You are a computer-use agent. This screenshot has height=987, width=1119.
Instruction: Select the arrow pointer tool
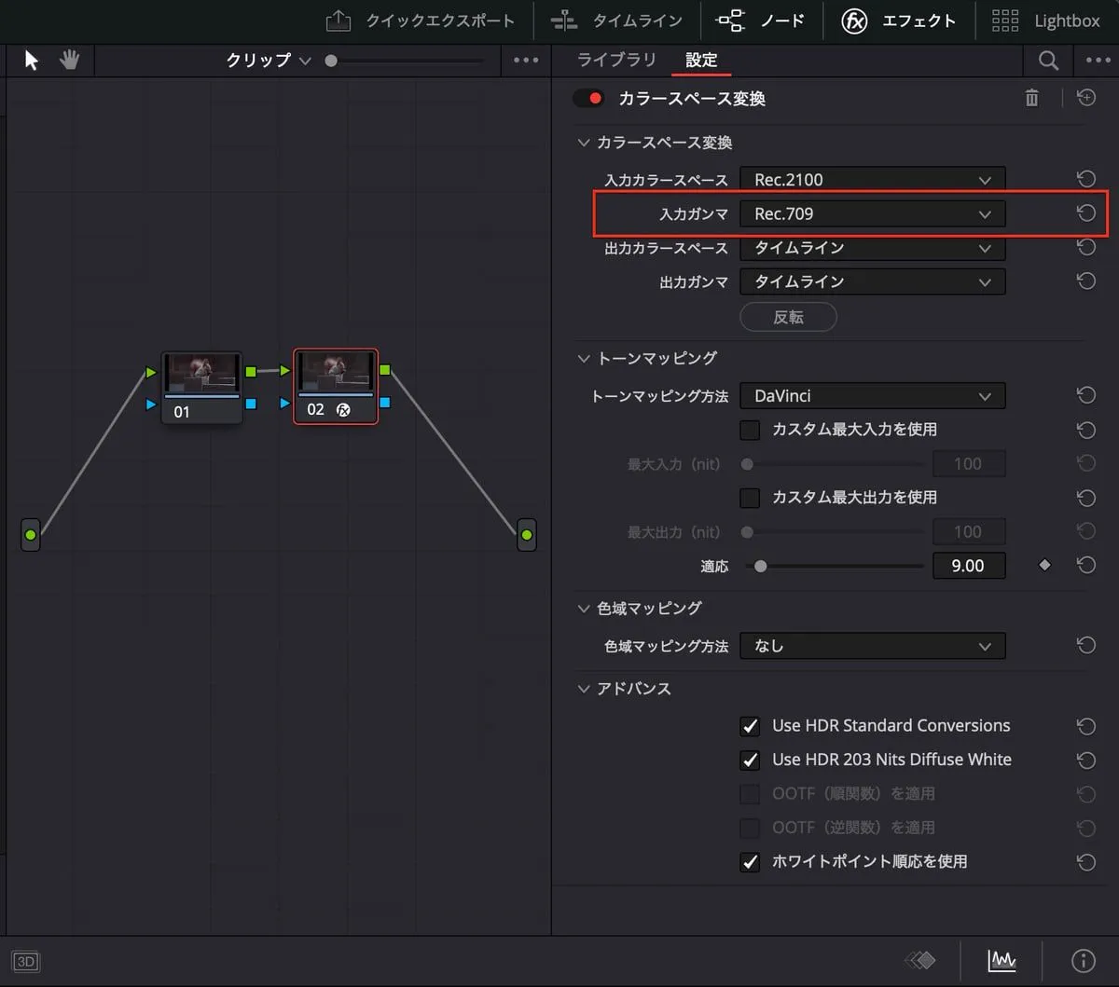pos(32,61)
